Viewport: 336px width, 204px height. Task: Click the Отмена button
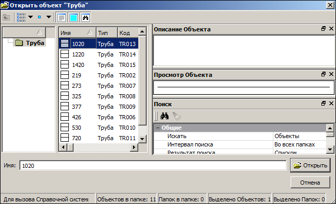(310, 183)
